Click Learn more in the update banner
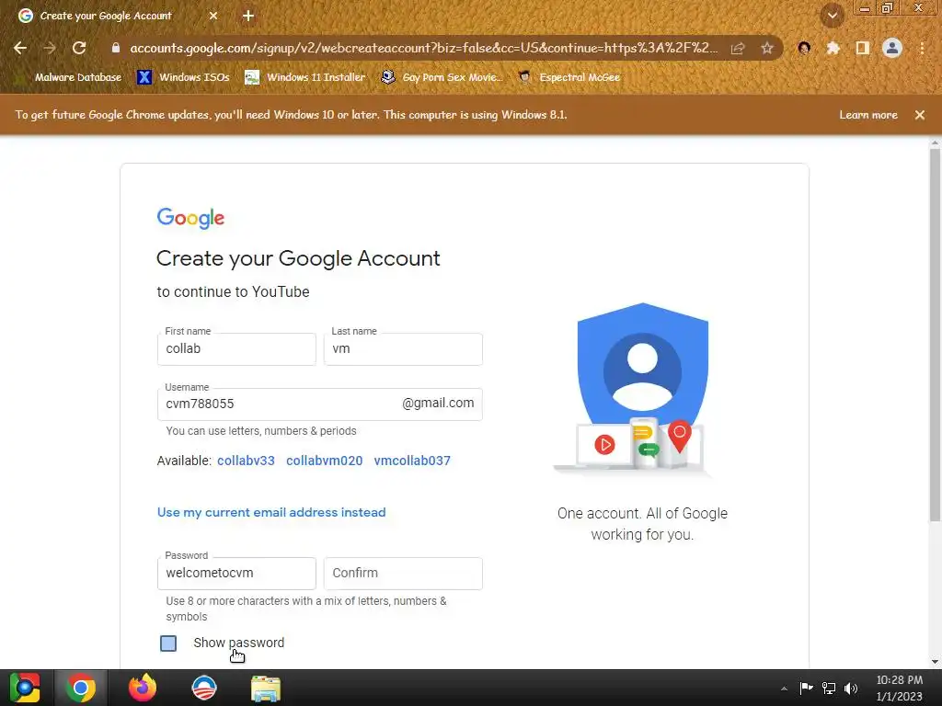 [868, 115]
